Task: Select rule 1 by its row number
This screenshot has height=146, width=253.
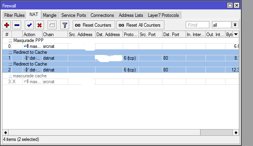Action: point(9,58)
